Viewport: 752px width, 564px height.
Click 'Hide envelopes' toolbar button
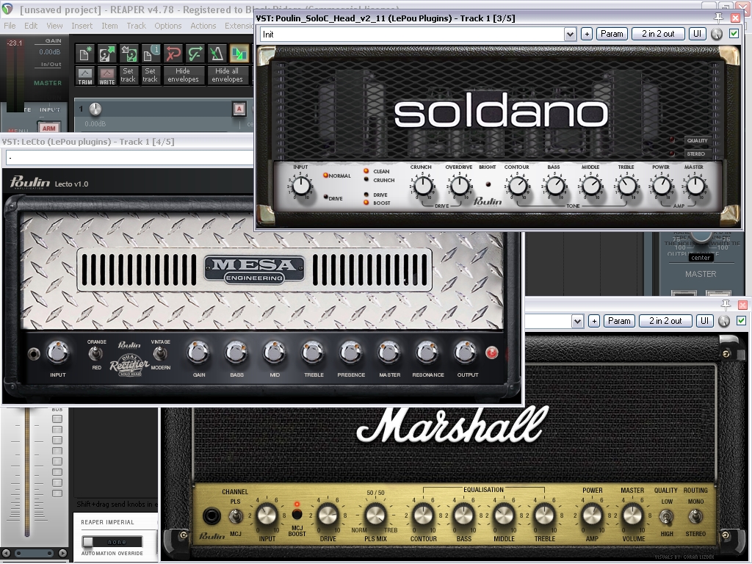coord(183,76)
